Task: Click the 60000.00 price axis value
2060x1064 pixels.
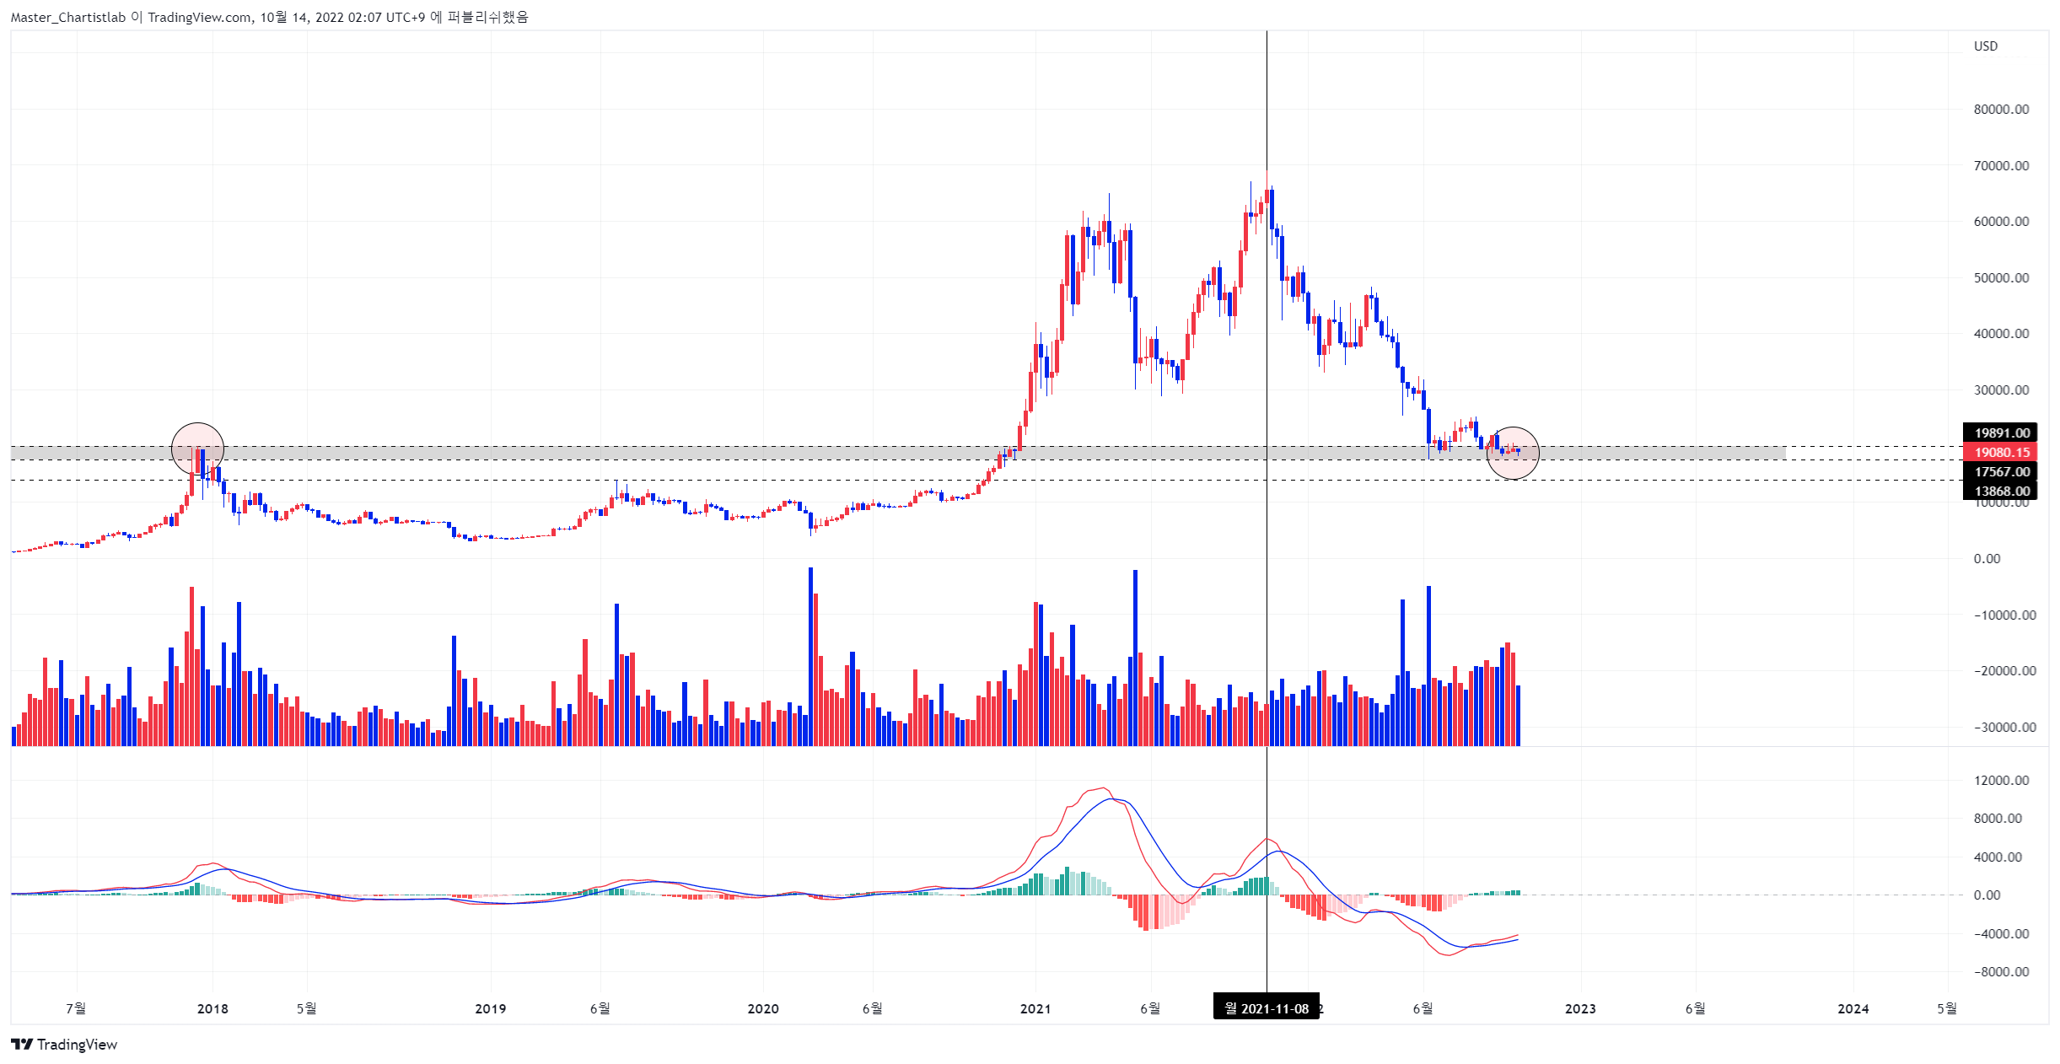Action: 2001,222
